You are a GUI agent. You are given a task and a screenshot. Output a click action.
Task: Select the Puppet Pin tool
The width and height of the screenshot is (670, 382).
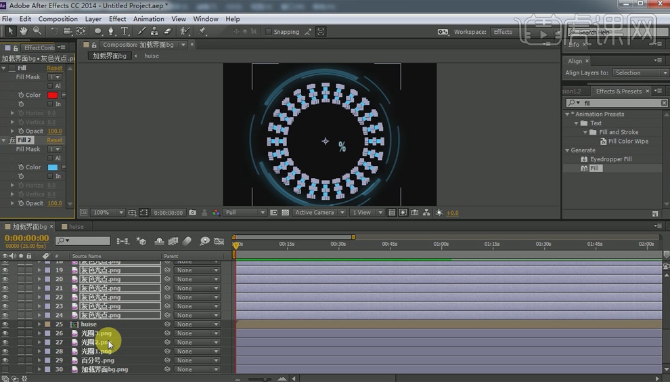point(202,31)
